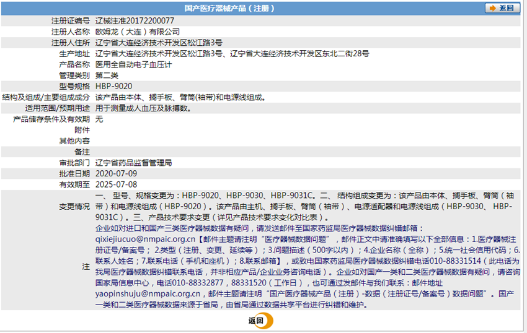Screen dimensions: 527x333
Task: Click the 型号规格 label
Action: [x=74, y=86]
